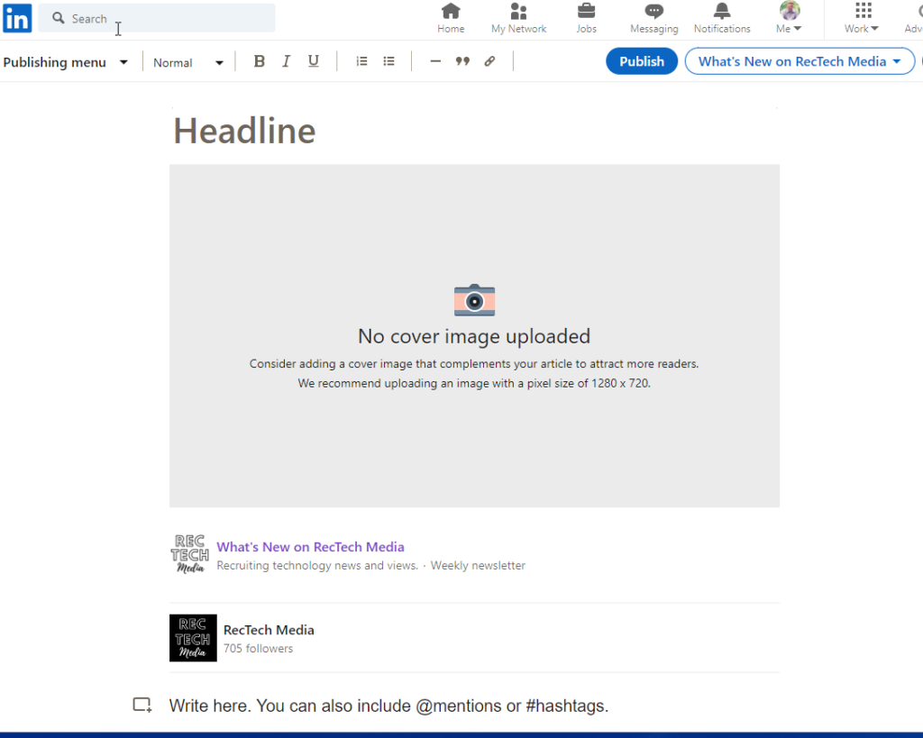The width and height of the screenshot is (923, 738).
Task: Click the add media icon beside the body
Action: 142,705
